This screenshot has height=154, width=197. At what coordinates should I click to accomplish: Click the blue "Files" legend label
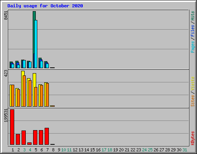(193, 30)
